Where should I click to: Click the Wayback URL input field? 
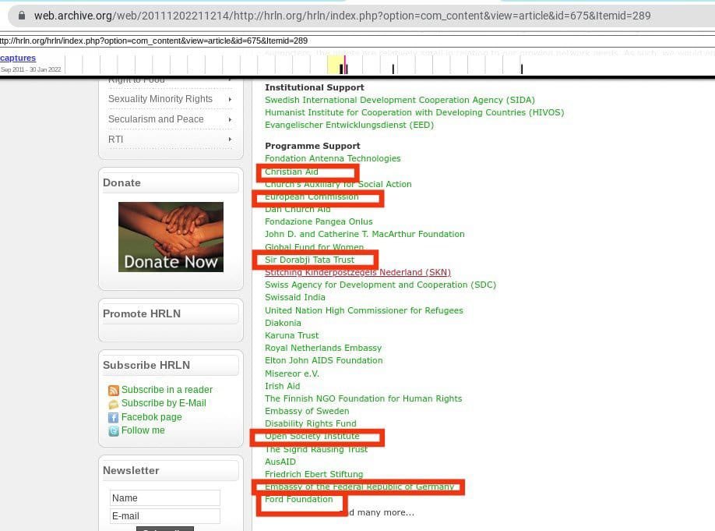(x=357, y=41)
